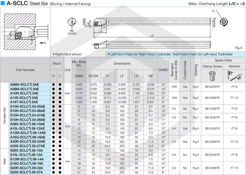
Task: Click the clamp screw icon in Spare Parts
Action: point(212,76)
